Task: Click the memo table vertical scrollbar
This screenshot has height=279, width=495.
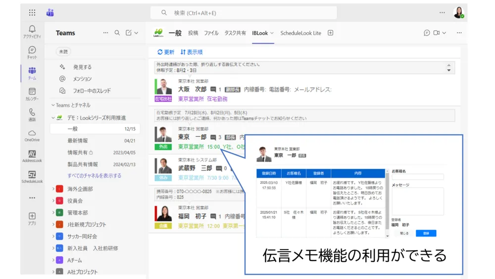Action: 388,203
